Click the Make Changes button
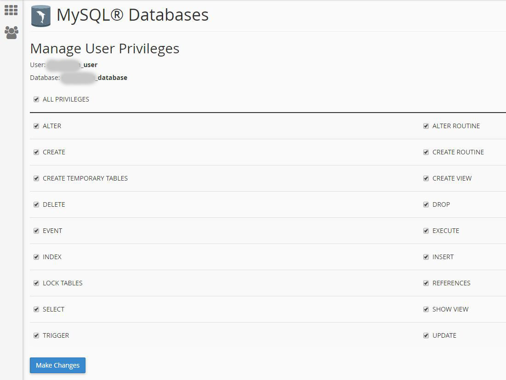The width and height of the screenshot is (506, 380). (57, 365)
